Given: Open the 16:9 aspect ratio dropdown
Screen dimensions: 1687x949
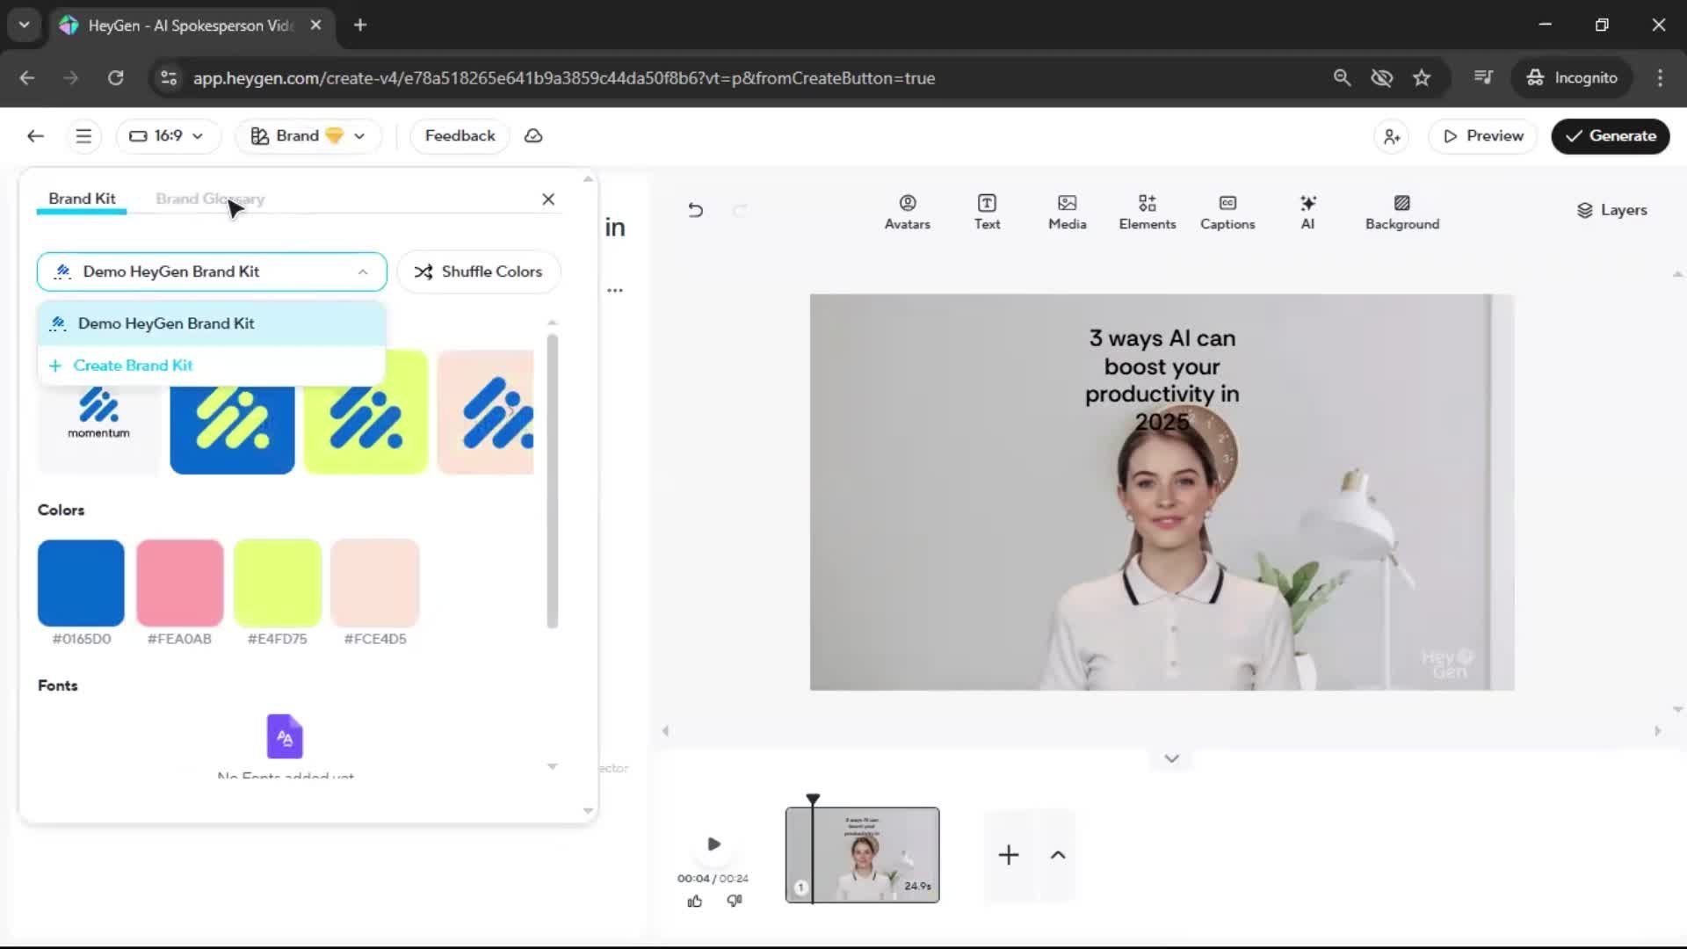Looking at the screenshot, I should pos(166,136).
